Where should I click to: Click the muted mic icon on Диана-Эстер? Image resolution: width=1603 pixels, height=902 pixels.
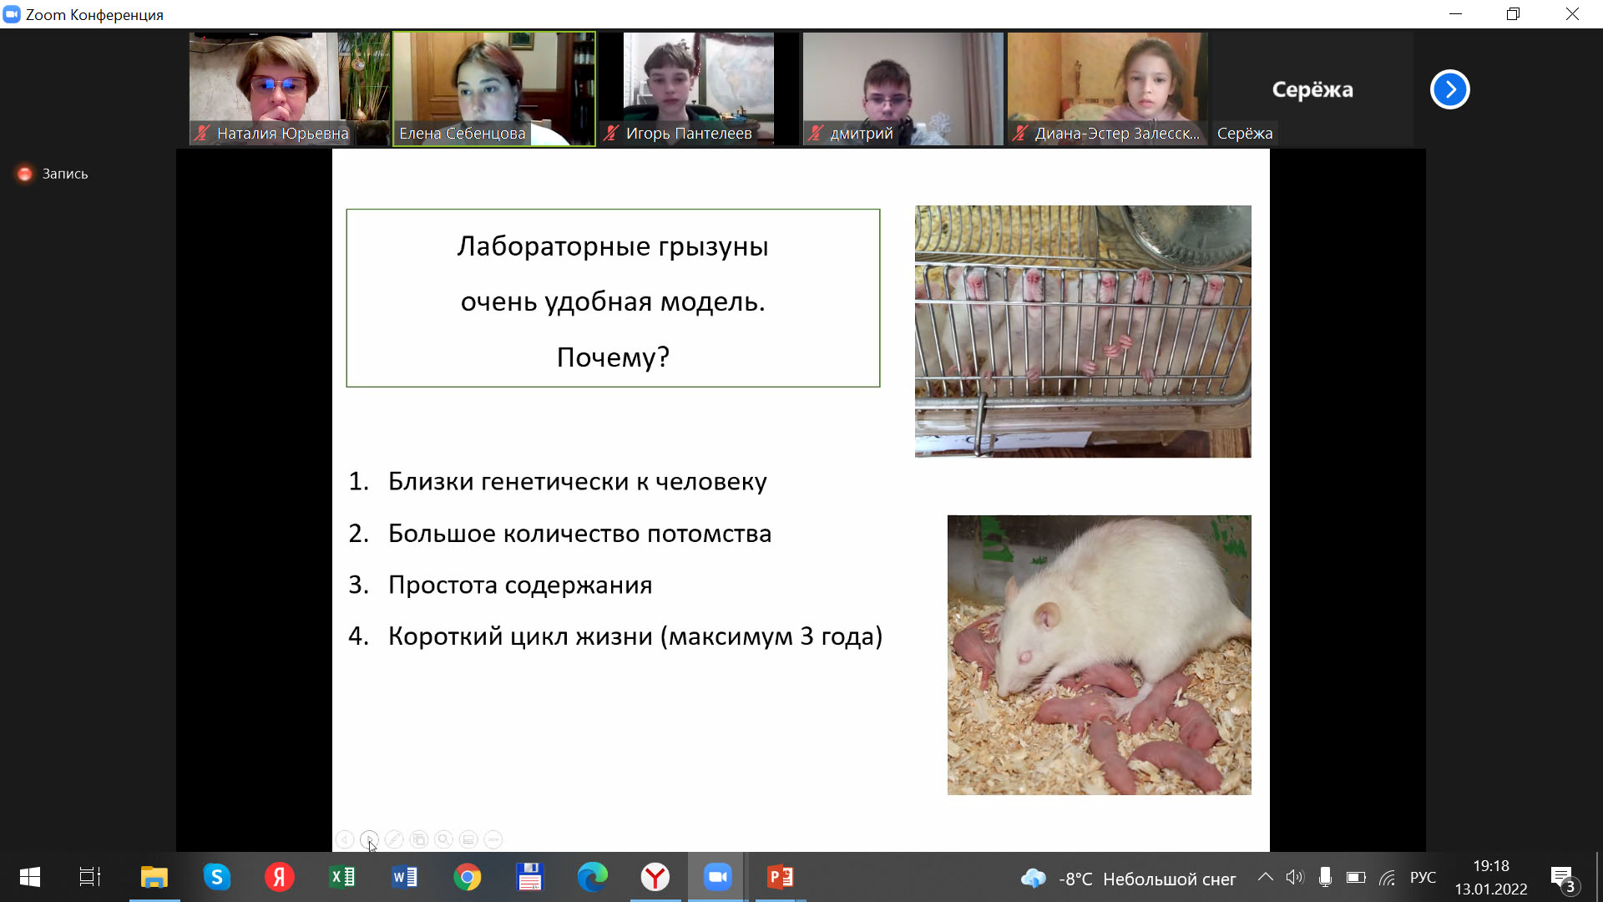pos(1020,133)
